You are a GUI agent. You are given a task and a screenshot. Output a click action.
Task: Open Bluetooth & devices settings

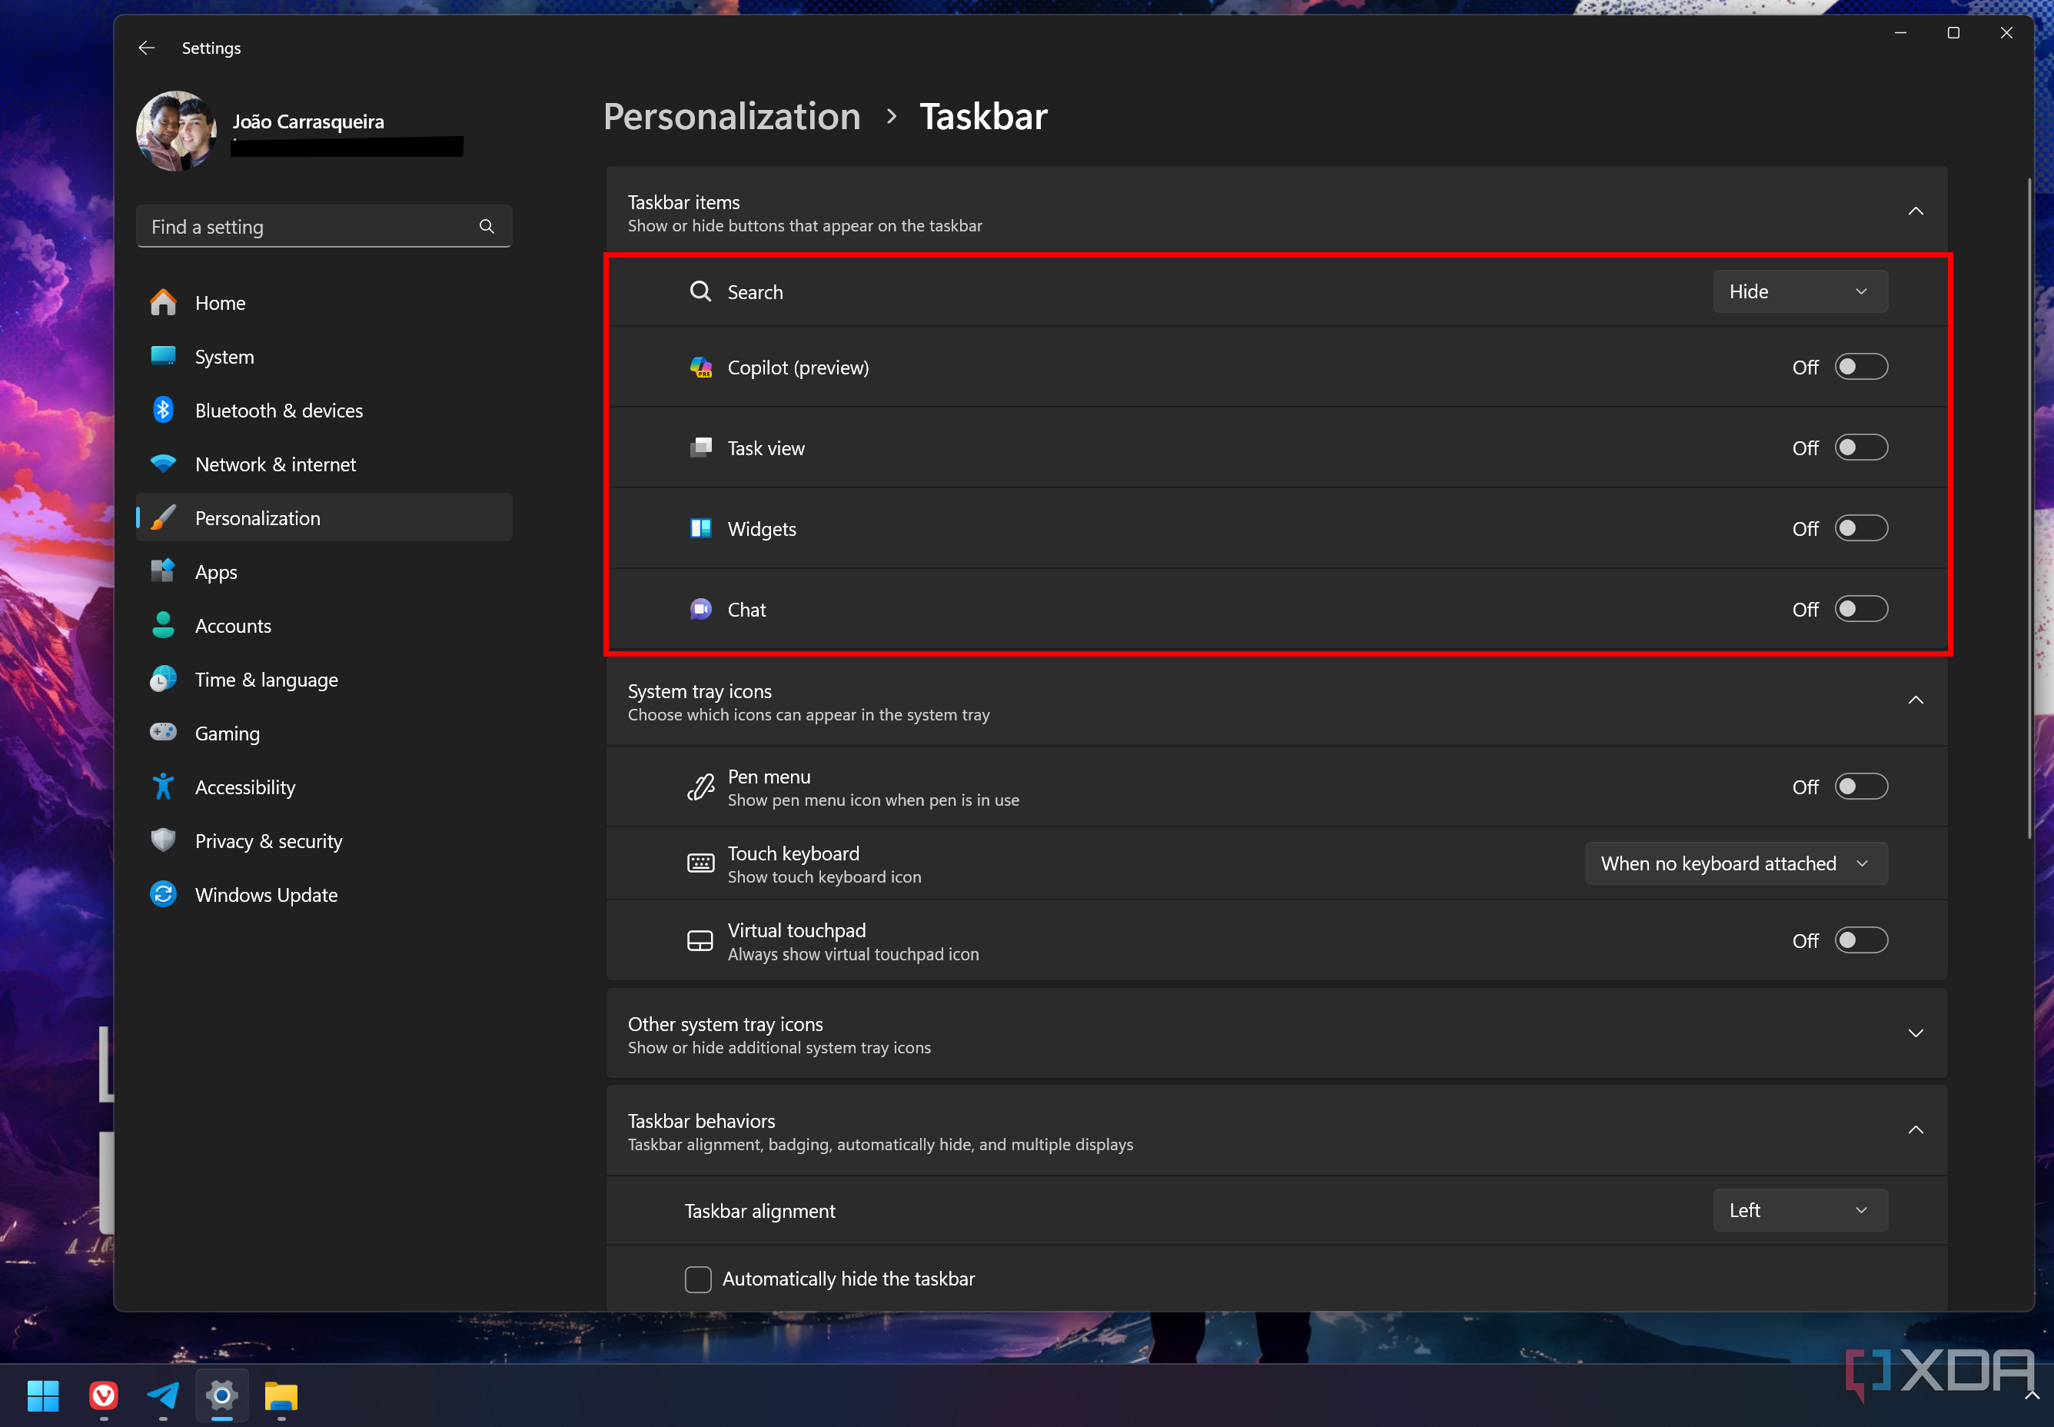(x=324, y=410)
